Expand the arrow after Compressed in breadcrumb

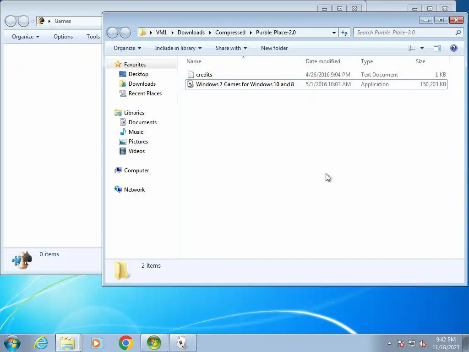(251, 33)
